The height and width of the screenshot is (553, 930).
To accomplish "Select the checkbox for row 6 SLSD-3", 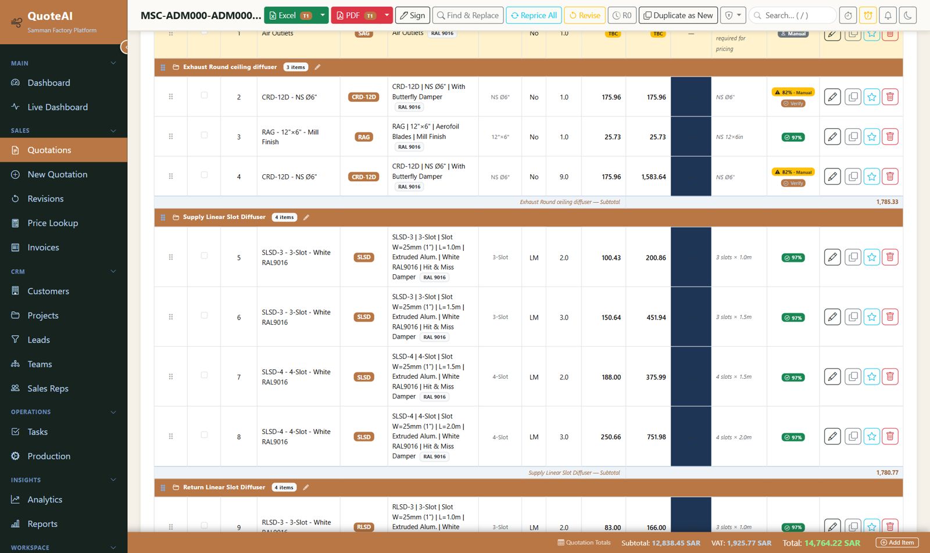I will pyautogui.click(x=204, y=315).
